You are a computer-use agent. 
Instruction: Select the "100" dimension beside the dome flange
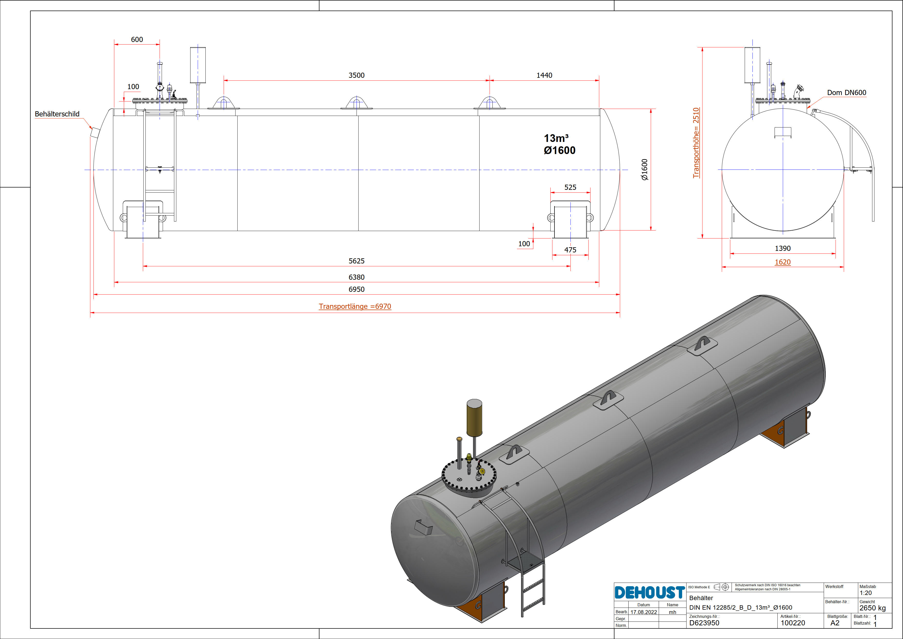click(x=133, y=87)
